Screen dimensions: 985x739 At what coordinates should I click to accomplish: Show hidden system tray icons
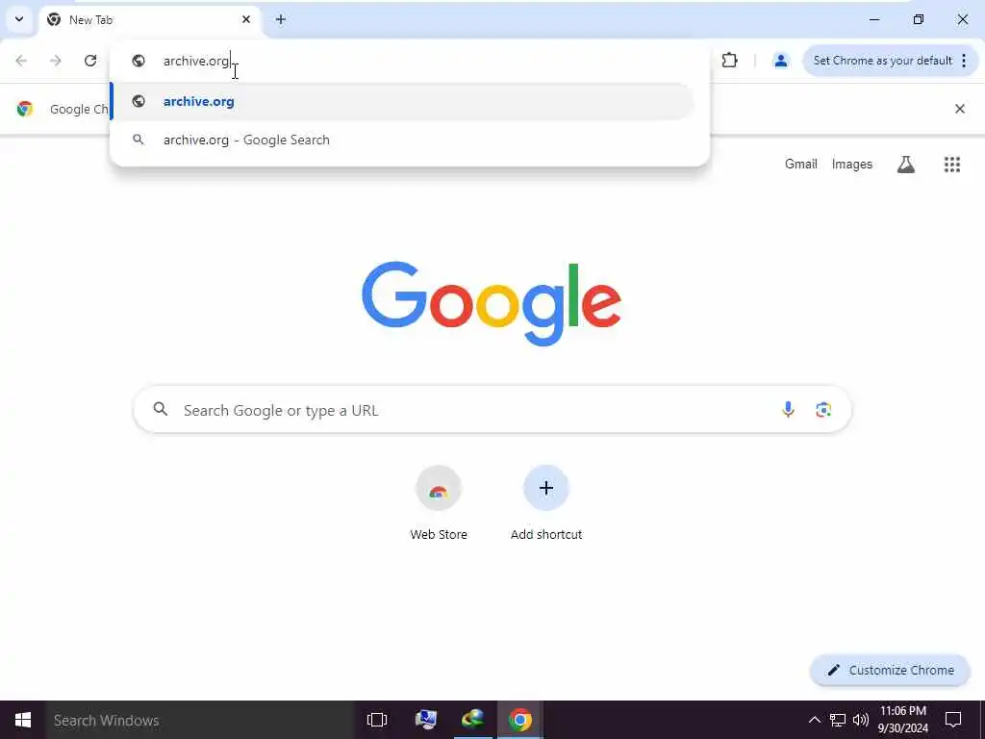(814, 720)
